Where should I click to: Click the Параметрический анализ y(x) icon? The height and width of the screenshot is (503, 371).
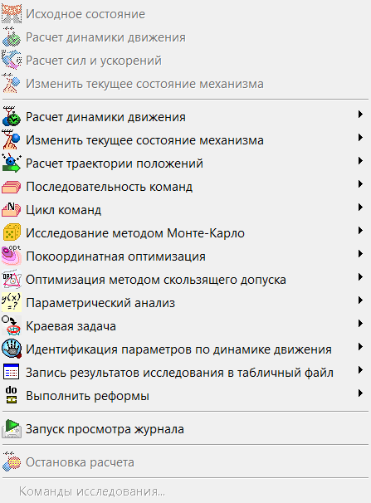(x=12, y=302)
